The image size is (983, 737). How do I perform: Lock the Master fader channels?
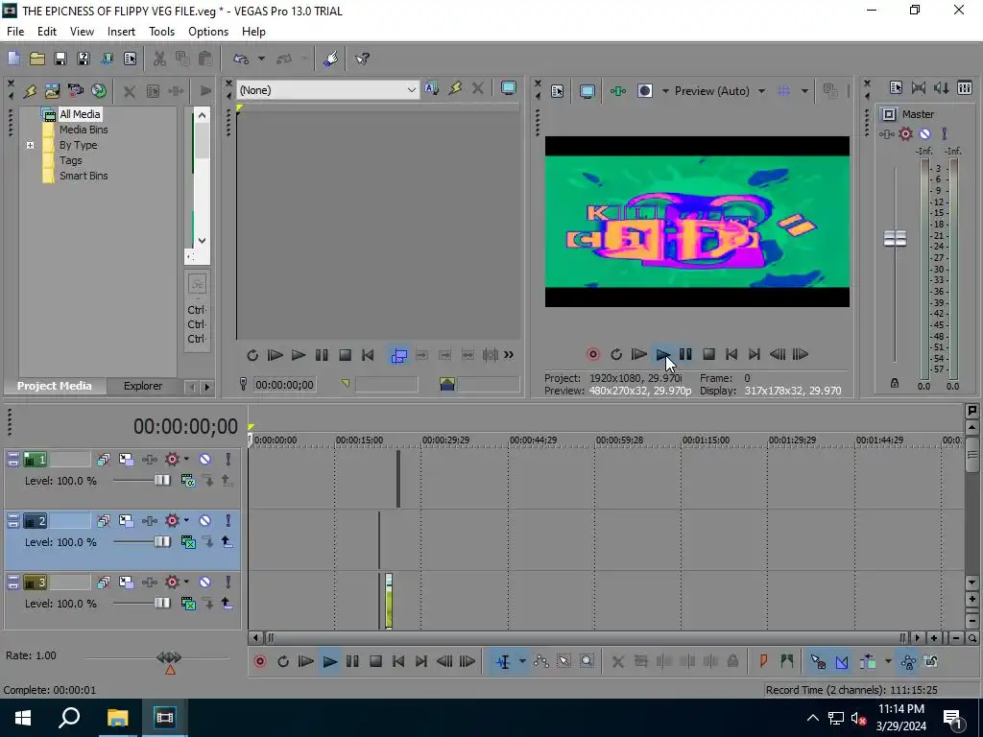coord(895,383)
